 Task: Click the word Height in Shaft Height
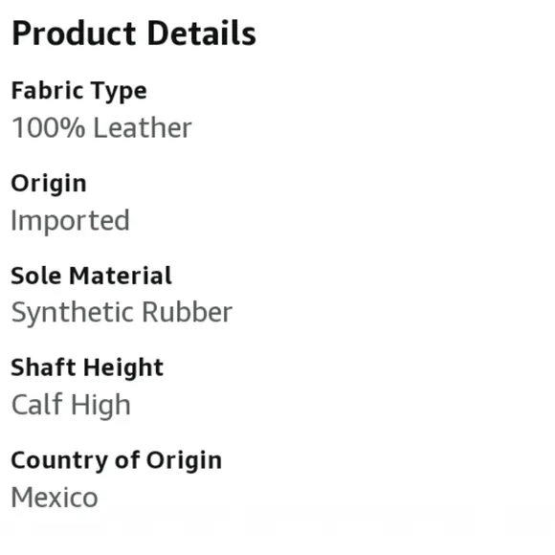123,368
